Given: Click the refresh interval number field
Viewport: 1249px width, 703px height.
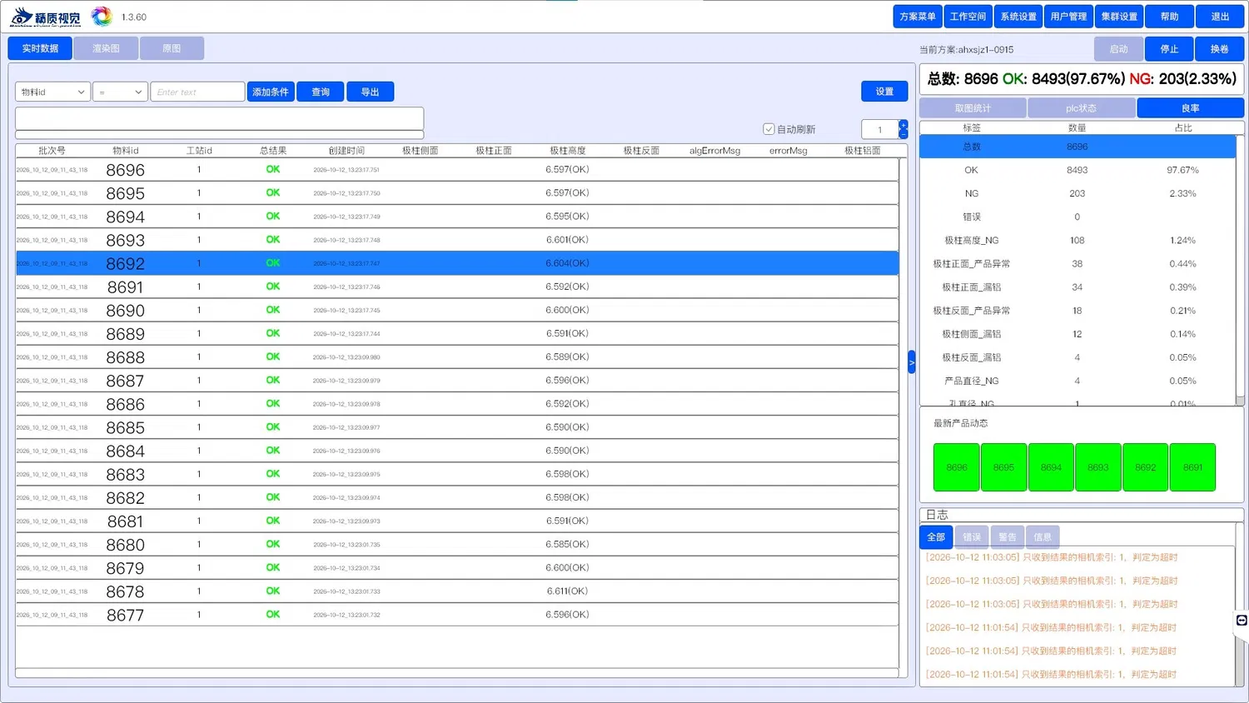Looking at the screenshot, I should (880, 129).
